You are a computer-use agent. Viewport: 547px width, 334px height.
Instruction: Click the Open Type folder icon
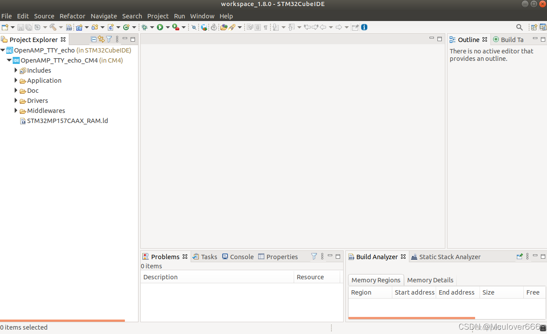[x=224, y=27]
